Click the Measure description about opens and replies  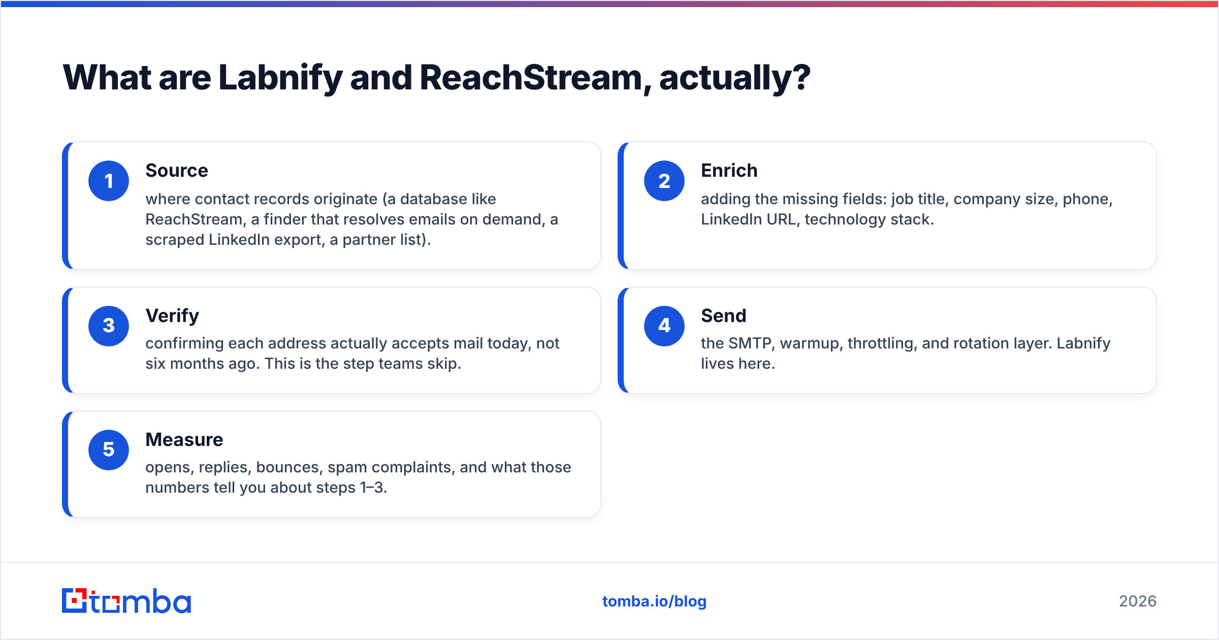coord(358,477)
